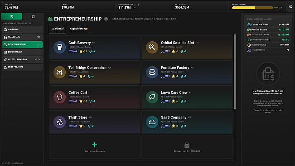Click the Passive Income summary icon
295x166 pixels.
pos(249,30)
